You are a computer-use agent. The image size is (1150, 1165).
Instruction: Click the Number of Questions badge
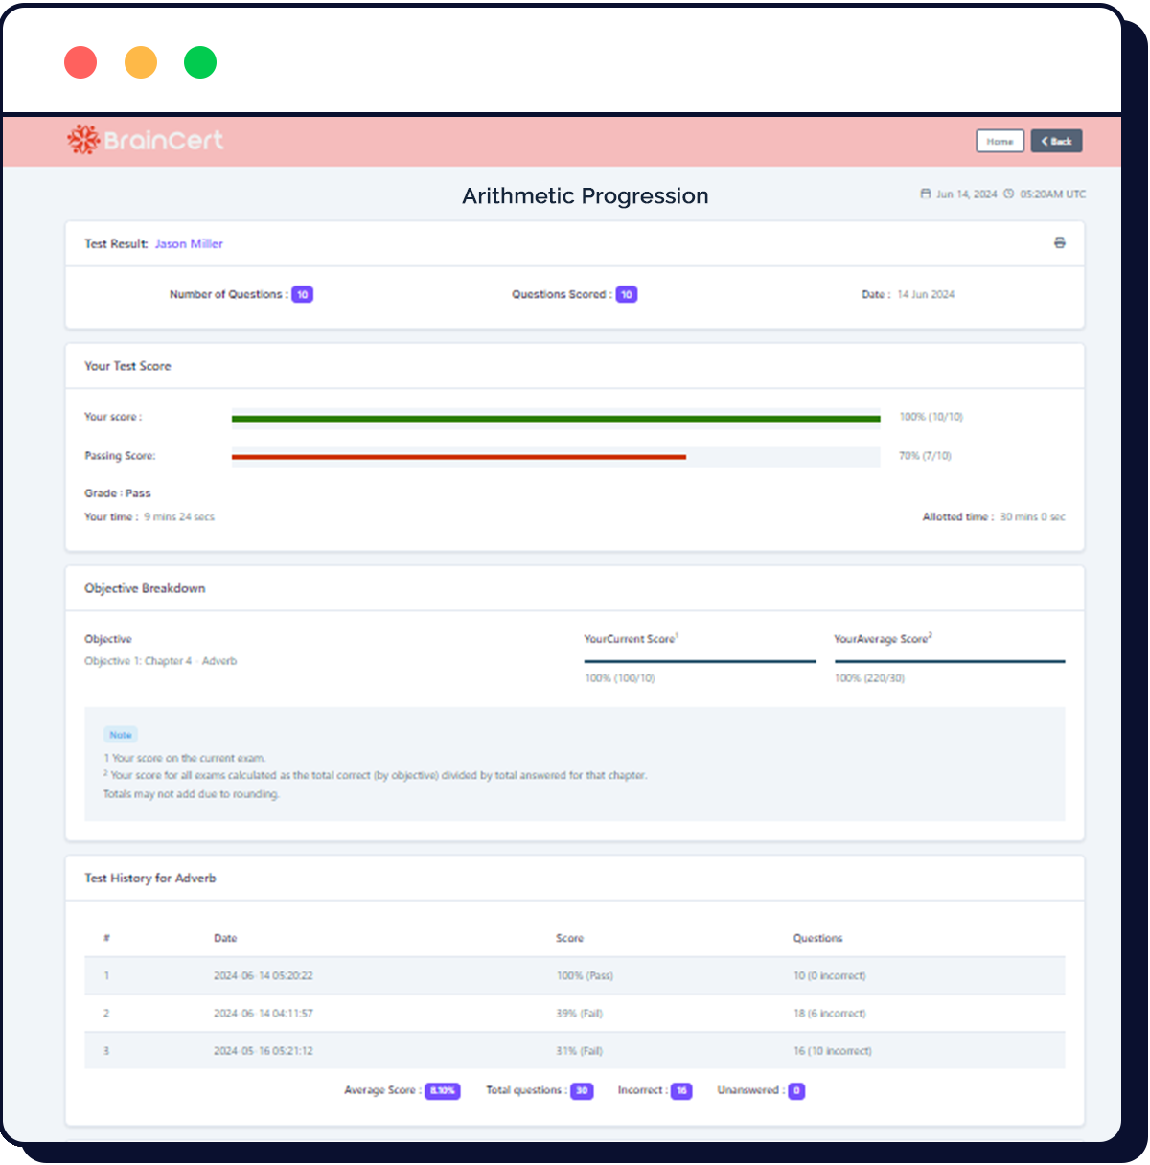click(302, 295)
